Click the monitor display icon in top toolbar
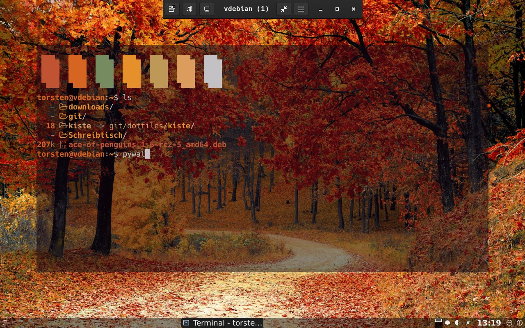The height and width of the screenshot is (328, 525). coord(207,9)
